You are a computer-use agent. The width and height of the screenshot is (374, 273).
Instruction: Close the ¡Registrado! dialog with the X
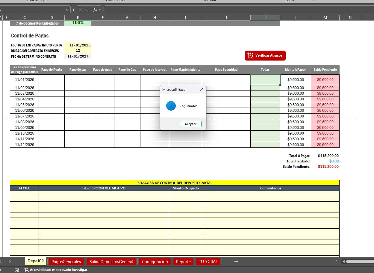point(202,89)
